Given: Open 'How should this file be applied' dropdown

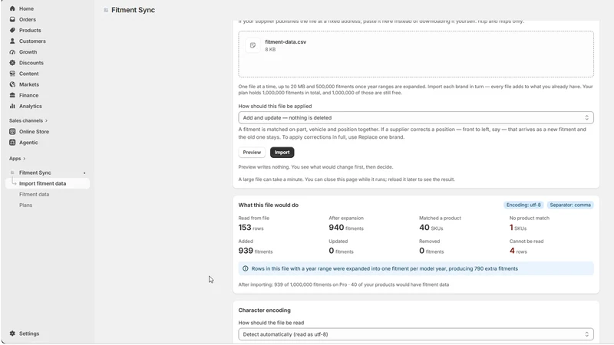Looking at the screenshot, I should click(416, 118).
